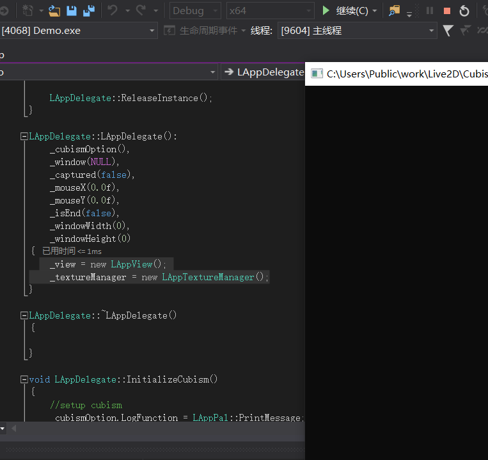
Task: Open the x64 platform dropdown
Action: [x=270, y=11]
